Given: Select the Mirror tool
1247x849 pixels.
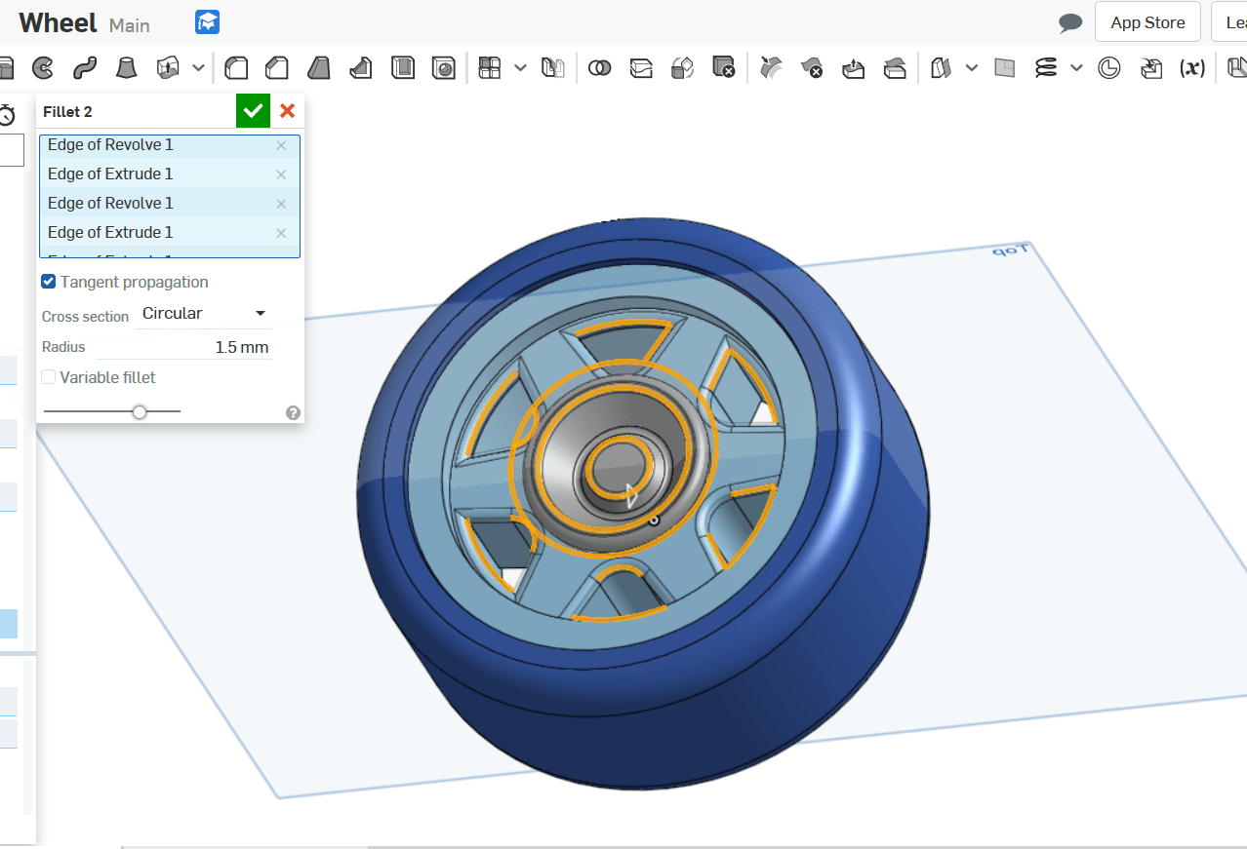Looking at the screenshot, I should 553,67.
